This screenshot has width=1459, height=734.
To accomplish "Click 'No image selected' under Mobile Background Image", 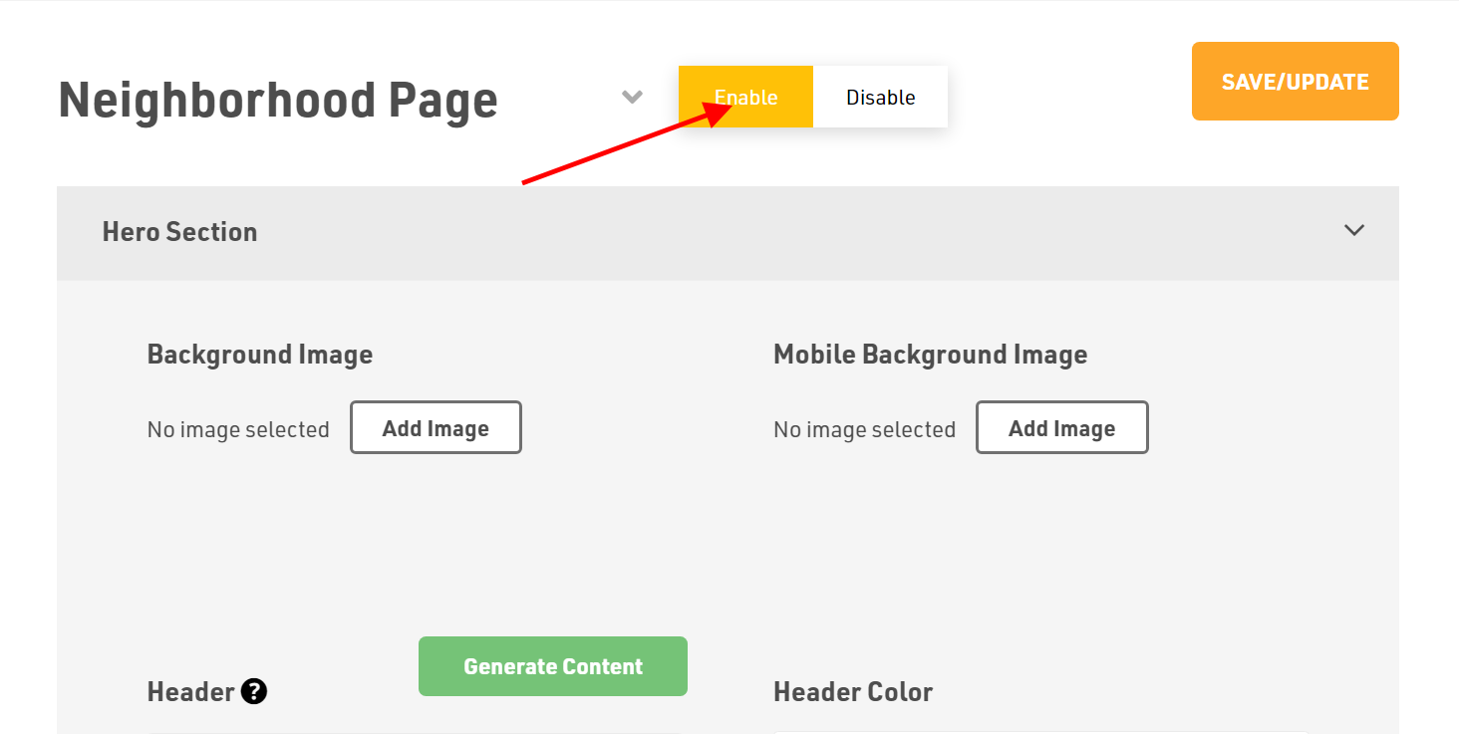I will coord(864,430).
